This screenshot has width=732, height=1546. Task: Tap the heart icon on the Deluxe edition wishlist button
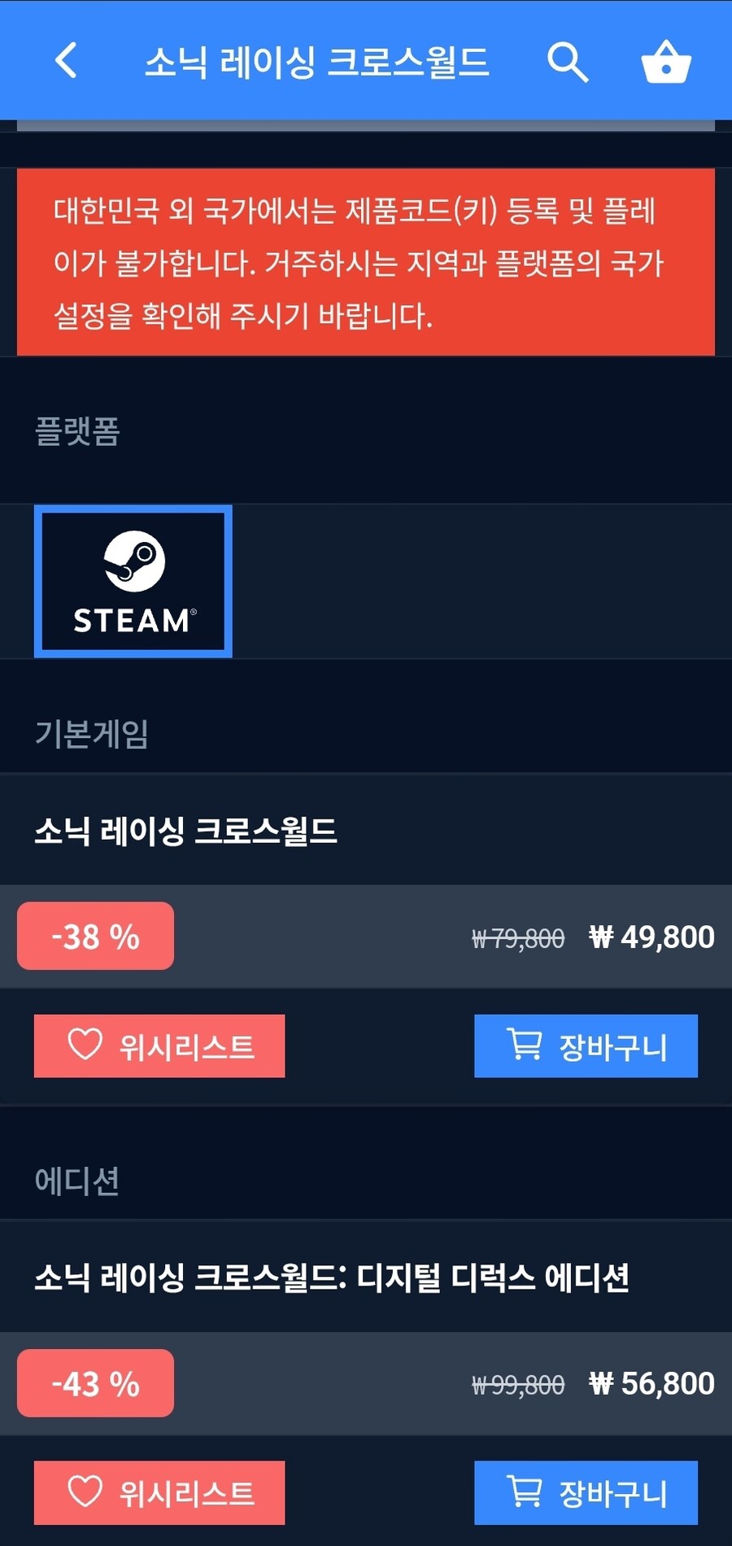[84, 1493]
